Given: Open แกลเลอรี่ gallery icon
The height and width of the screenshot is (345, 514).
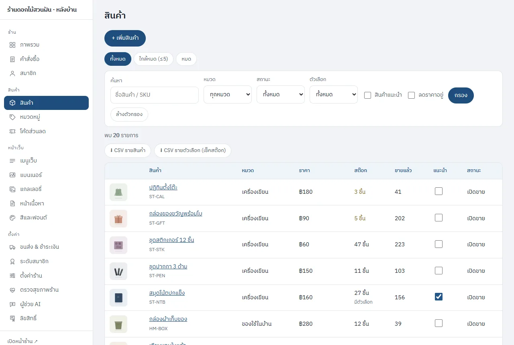Looking at the screenshot, I should [x=12, y=189].
